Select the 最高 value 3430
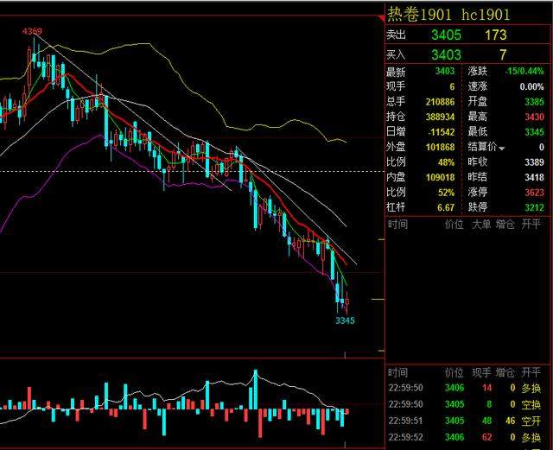Viewport: 553px width, 450px height. pyautogui.click(x=534, y=117)
